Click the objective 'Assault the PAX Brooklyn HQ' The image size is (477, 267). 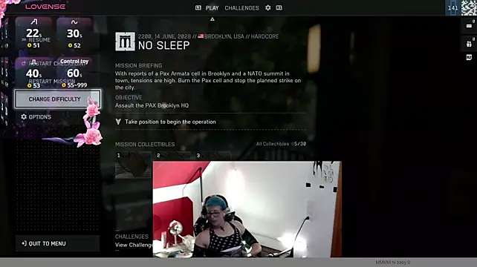pos(152,105)
